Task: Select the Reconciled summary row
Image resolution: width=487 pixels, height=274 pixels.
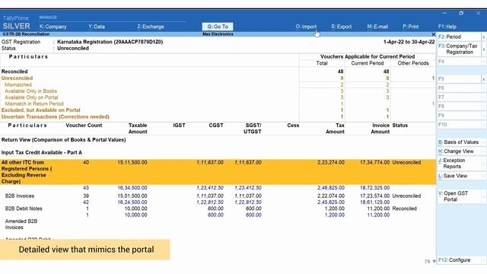Action: pos(218,72)
